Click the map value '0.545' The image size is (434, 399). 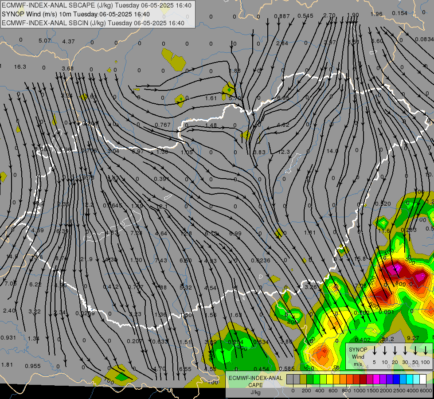point(305,16)
